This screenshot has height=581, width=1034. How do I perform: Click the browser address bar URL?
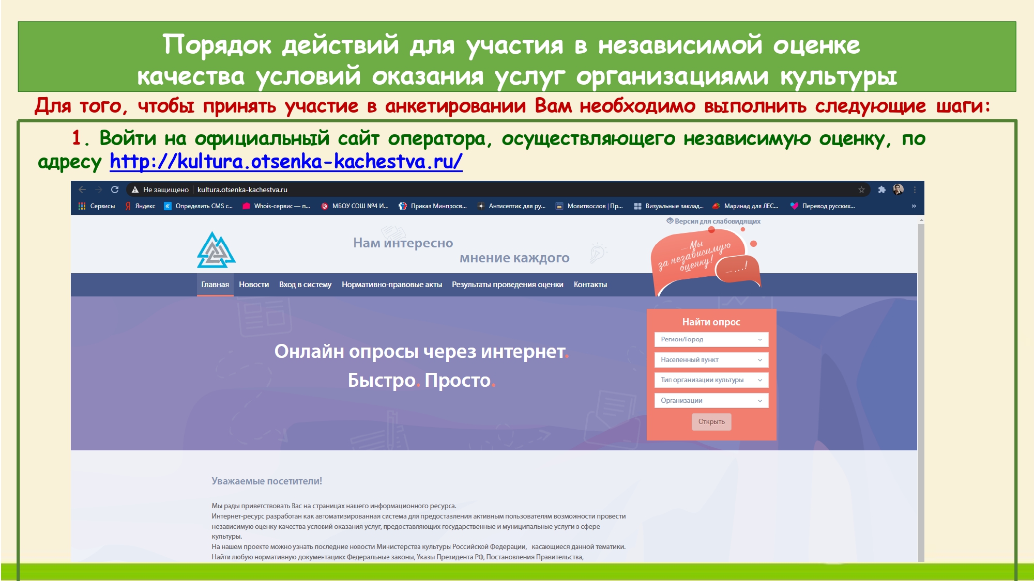coord(242,190)
